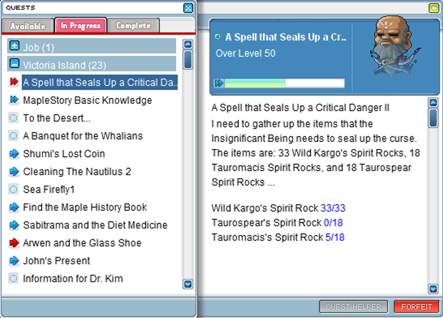Click red double-arrow icon beside Spell quest
The image size is (443, 318).
[14, 82]
